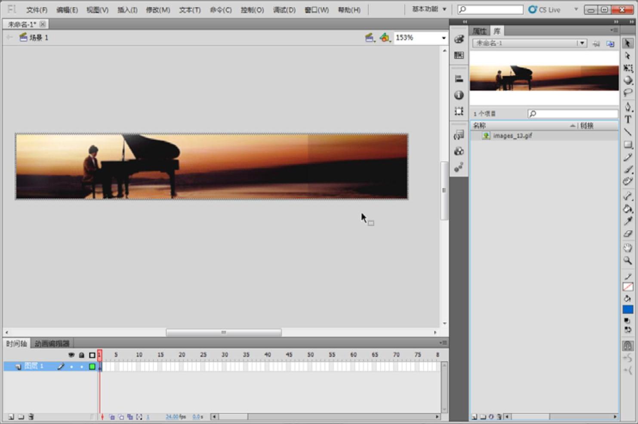Pick the Eyedropper tool
638x424 pixels.
tap(628, 221)
